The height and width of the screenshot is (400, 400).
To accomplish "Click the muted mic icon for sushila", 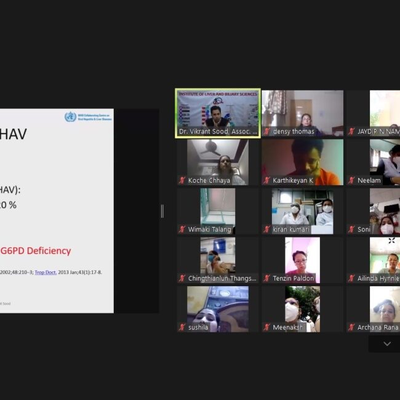I will (183, 327).
